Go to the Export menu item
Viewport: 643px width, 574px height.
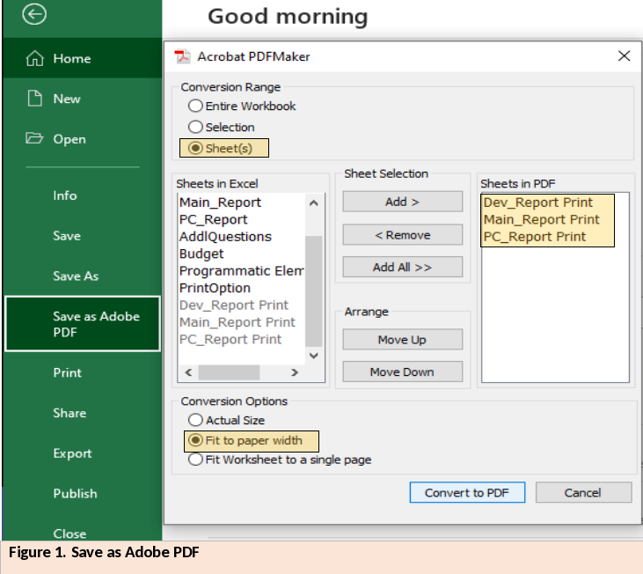pyautogui.click(x=72, y=453)
